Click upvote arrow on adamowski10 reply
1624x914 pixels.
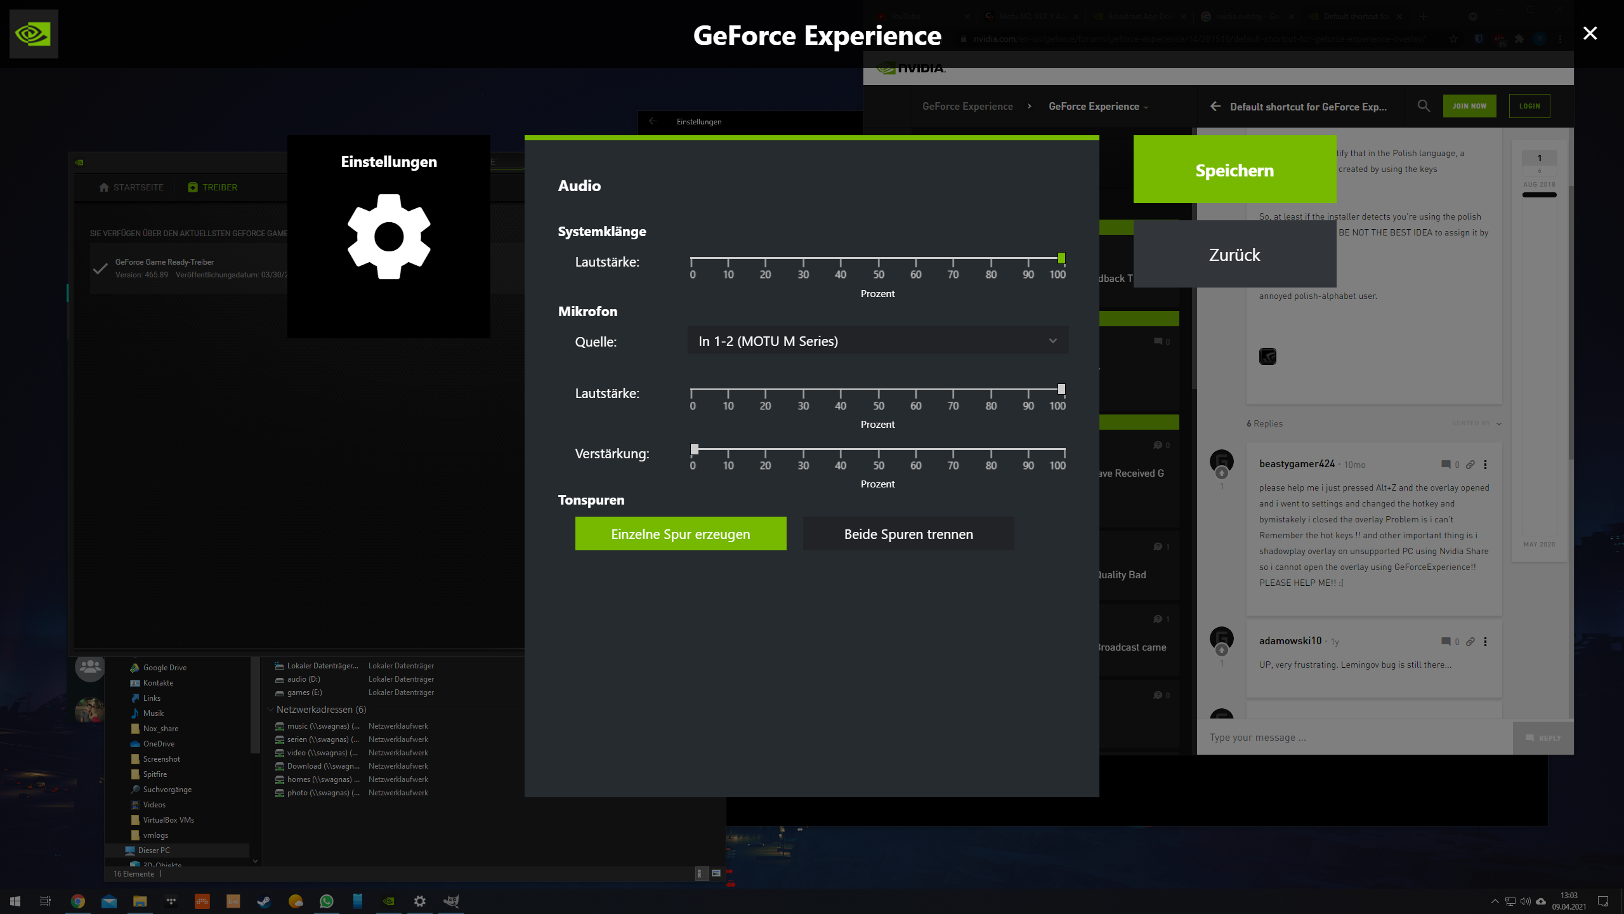(1222, 651)
